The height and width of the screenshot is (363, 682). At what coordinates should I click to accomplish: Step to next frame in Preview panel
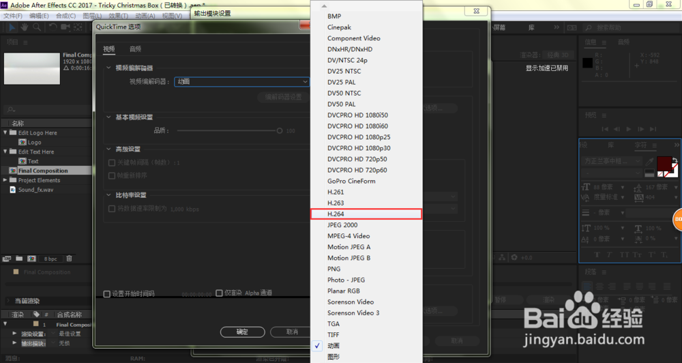pyautogui.click(x=640, y=129)
